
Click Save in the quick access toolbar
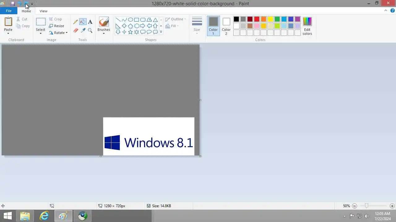click(x=13, y=4)
